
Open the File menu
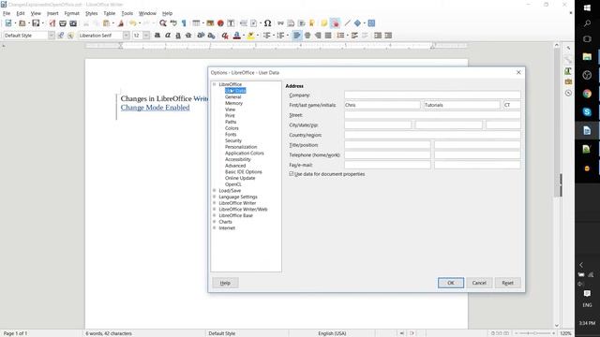click(x=7, y=13)
